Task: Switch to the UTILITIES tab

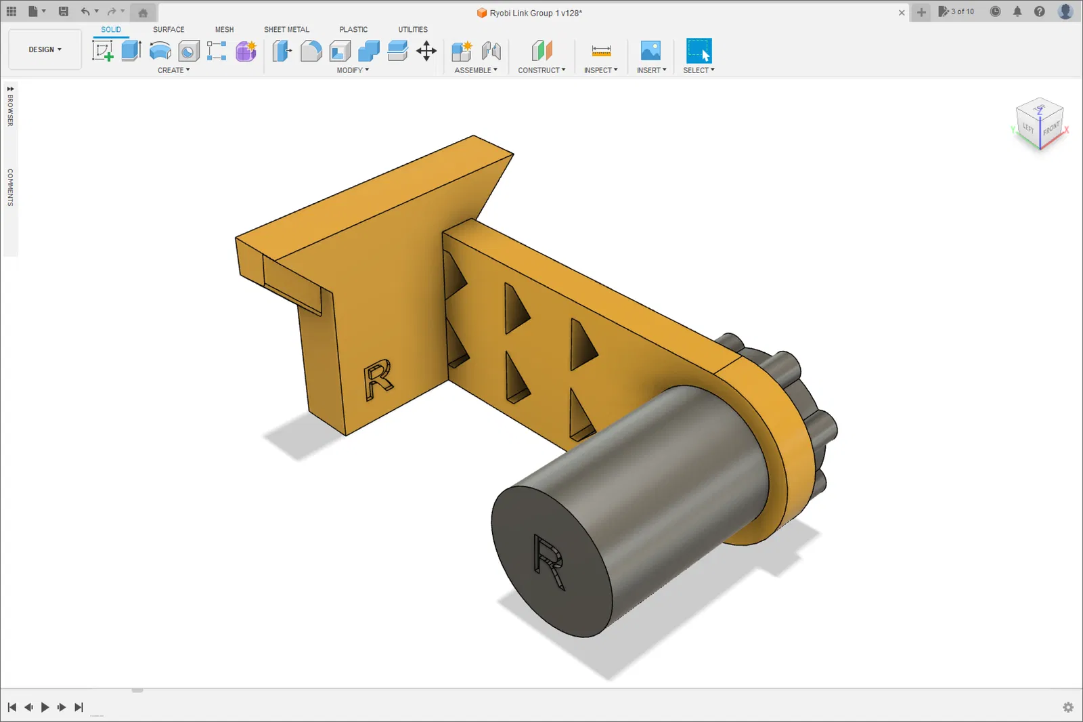Action: 413,30
